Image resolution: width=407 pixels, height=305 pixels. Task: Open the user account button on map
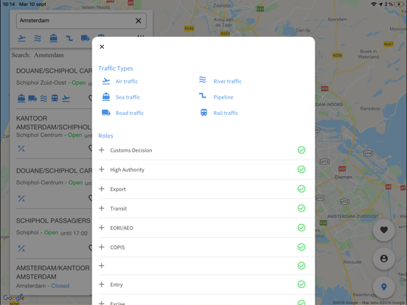point(384,259)
